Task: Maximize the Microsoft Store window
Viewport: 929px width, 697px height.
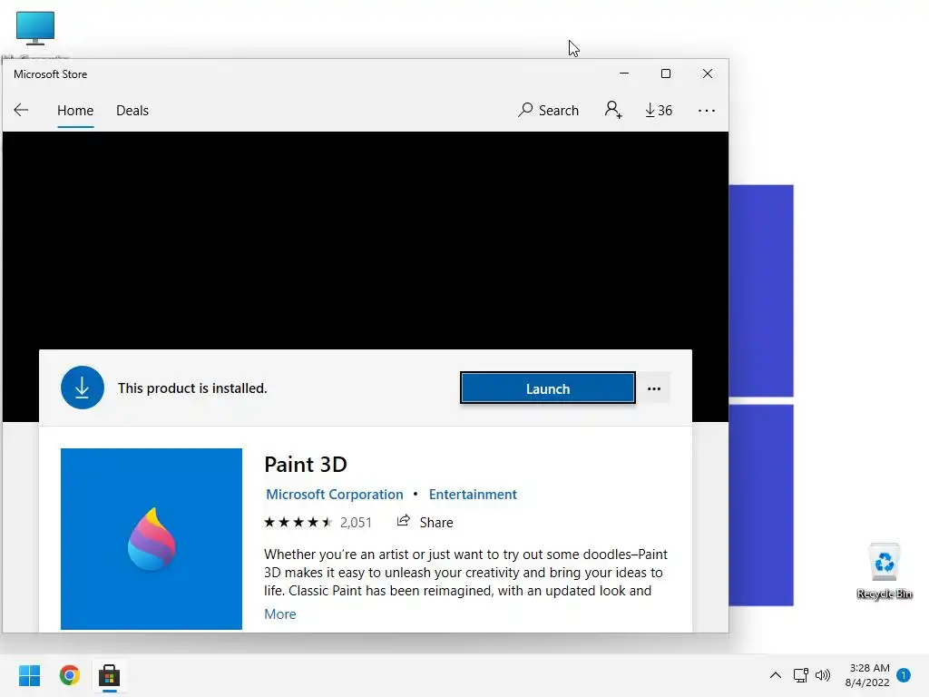Action: tap(666, 74)
